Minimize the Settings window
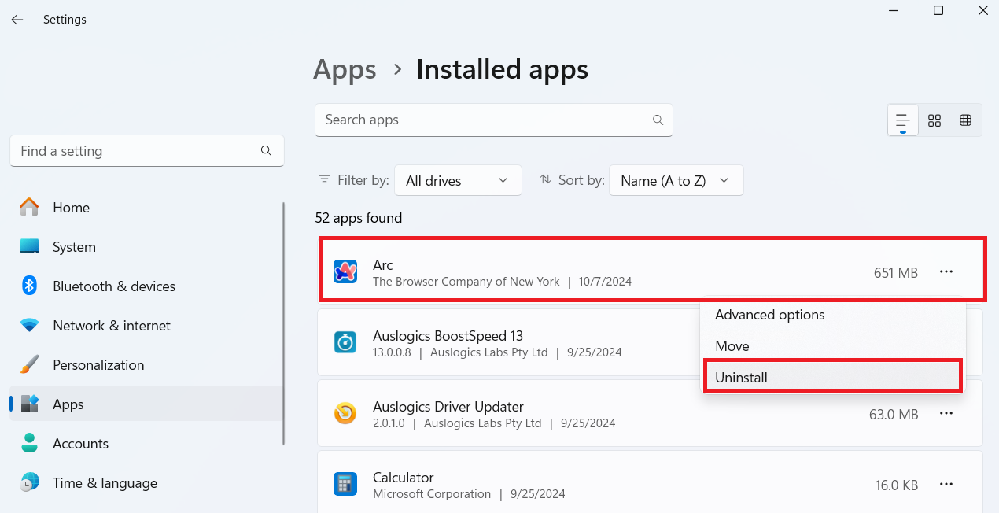The width and height of the screenshot is (999, 513). tap(894, 10)
